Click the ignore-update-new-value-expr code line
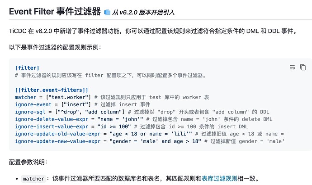This screenshot has height=185, width=312. (x=149, y=141)
